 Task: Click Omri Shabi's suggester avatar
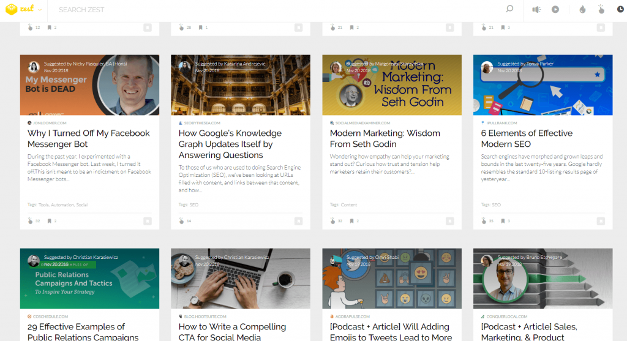pyautogui.click(x=336, y=260)
